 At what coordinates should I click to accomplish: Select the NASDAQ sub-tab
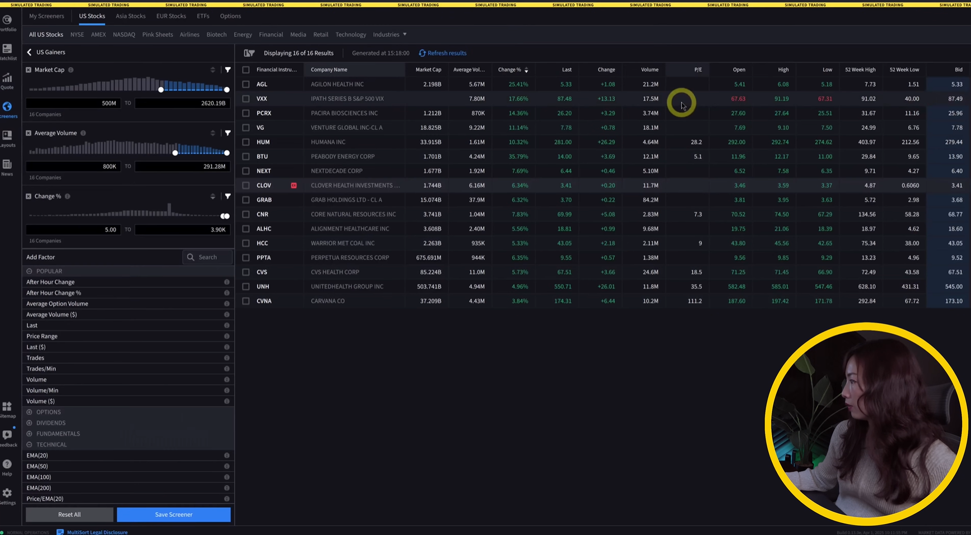[124, 34]
